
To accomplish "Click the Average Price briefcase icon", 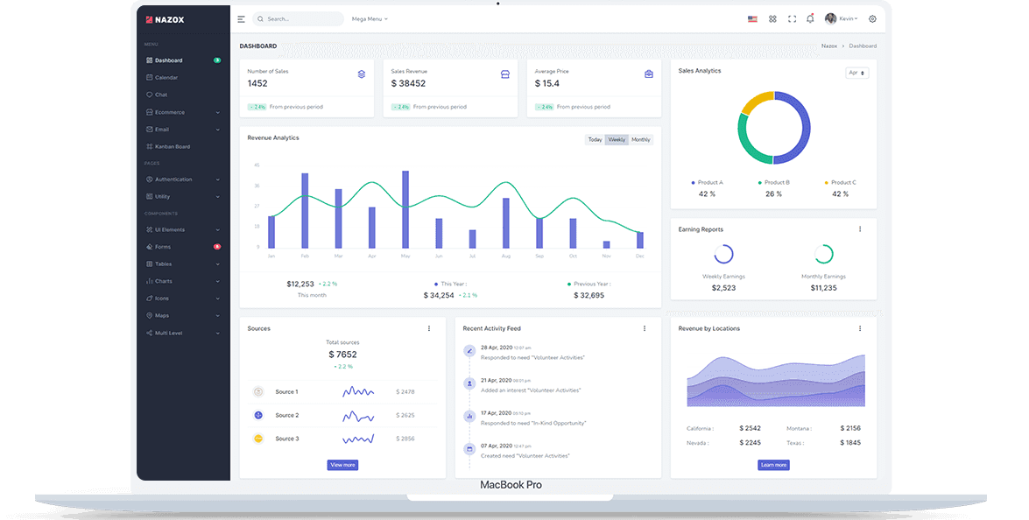I will click(x=649, y=74).
